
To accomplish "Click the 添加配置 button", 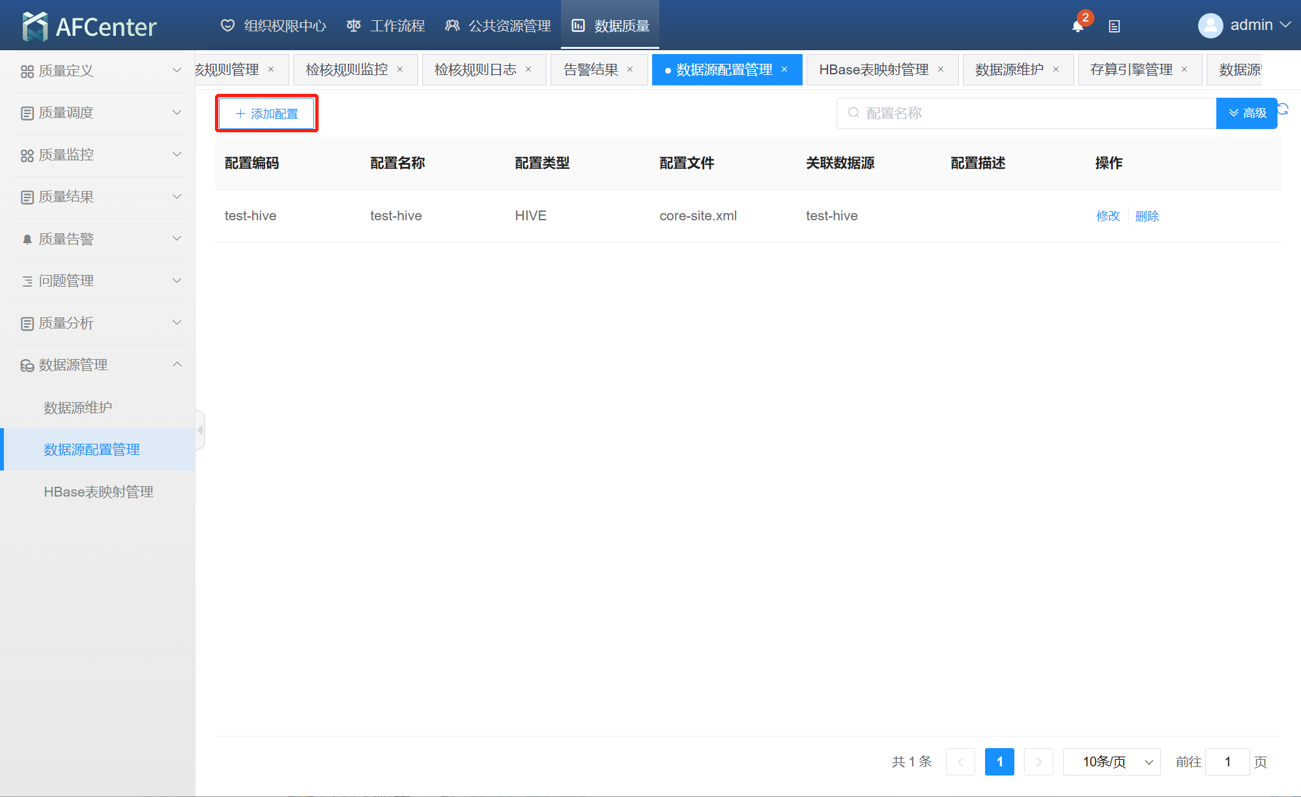I will pyautogui.click(x=266, y=114).
